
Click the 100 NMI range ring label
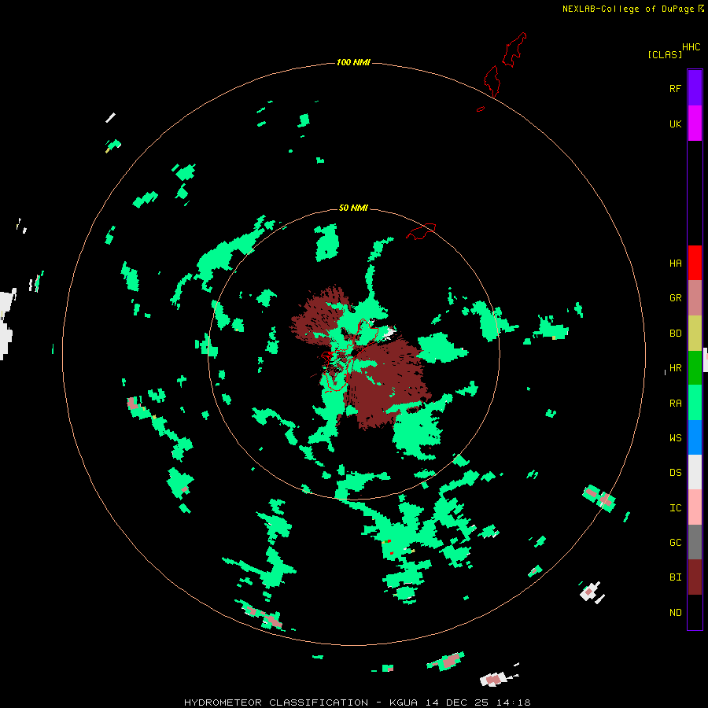(x=353, y=62)
